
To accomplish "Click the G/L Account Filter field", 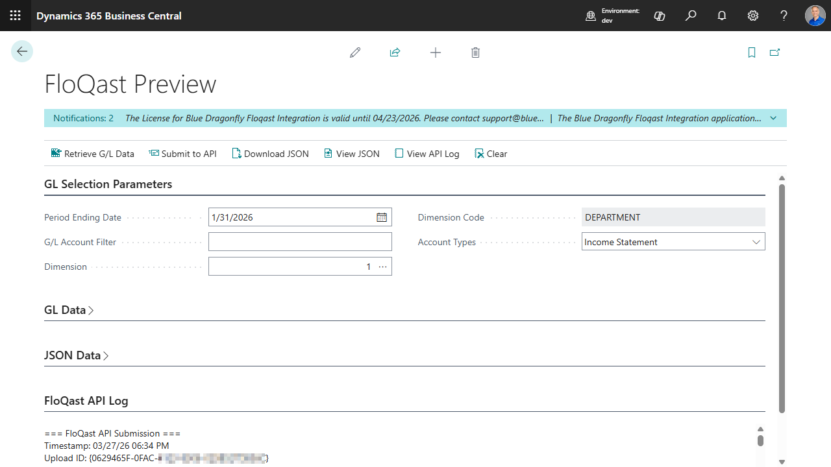I will click(x=300, y=242).
